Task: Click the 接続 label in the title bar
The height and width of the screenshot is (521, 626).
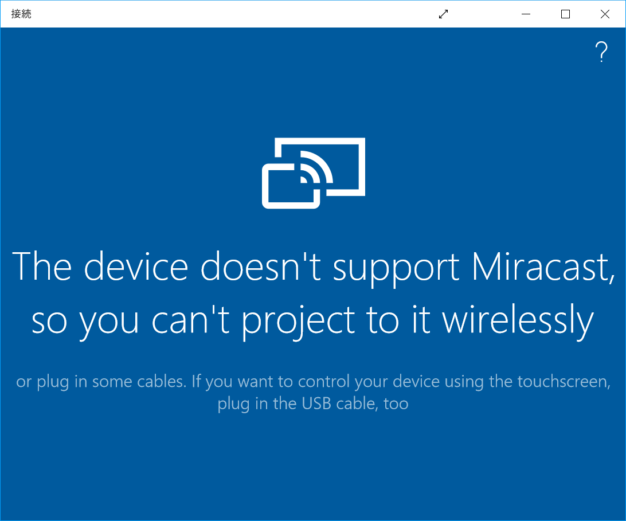Action: coord(21,14)
